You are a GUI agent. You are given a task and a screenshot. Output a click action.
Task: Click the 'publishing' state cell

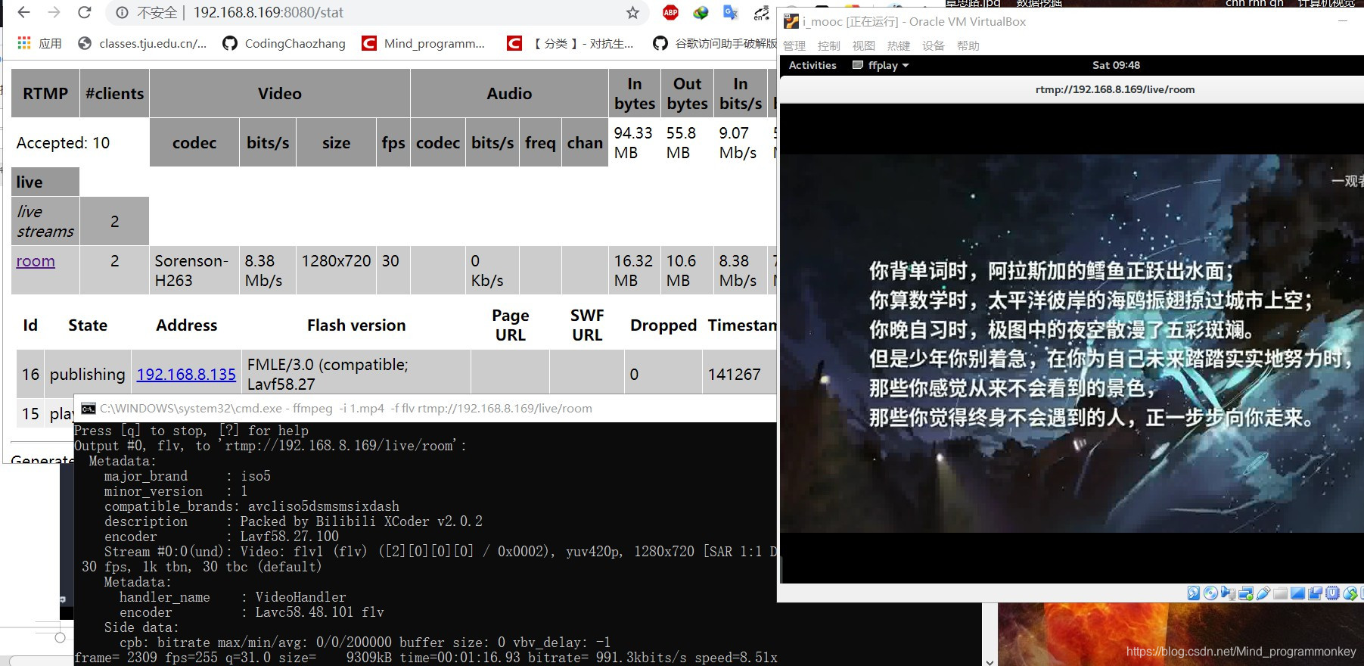[x=88, y=374]
